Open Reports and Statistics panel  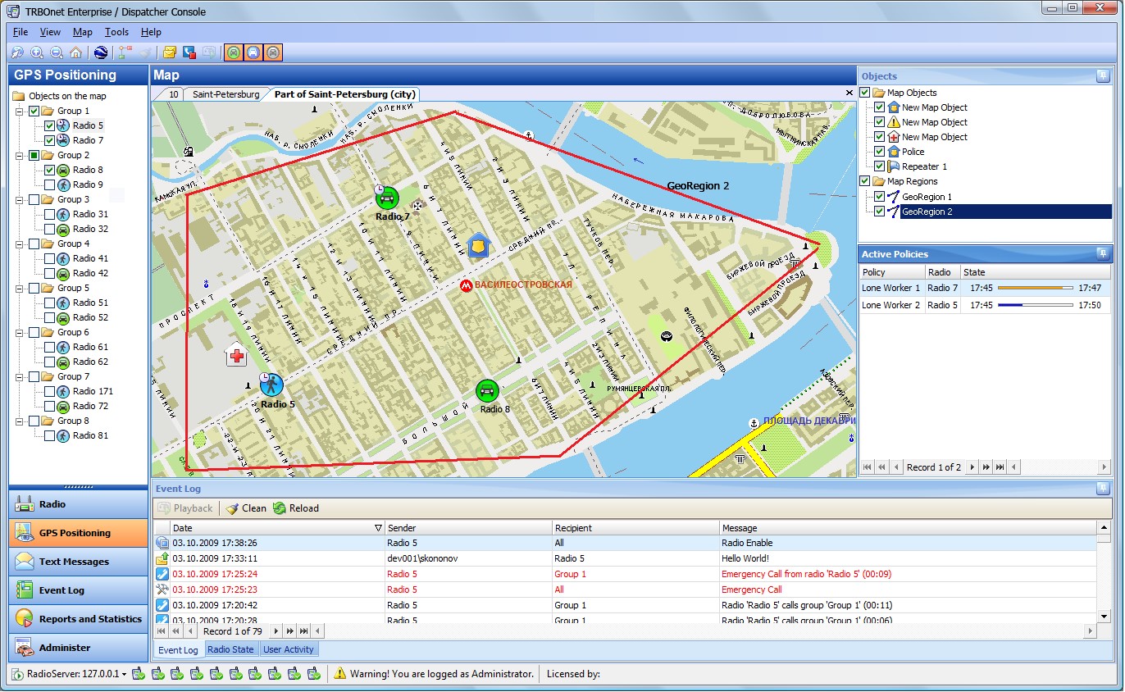[79, 619]
